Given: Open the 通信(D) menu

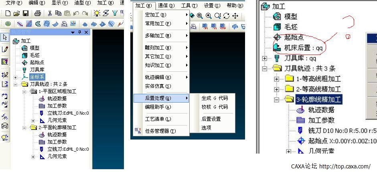Looking at the screenshot, I should [x=166, y=6].
